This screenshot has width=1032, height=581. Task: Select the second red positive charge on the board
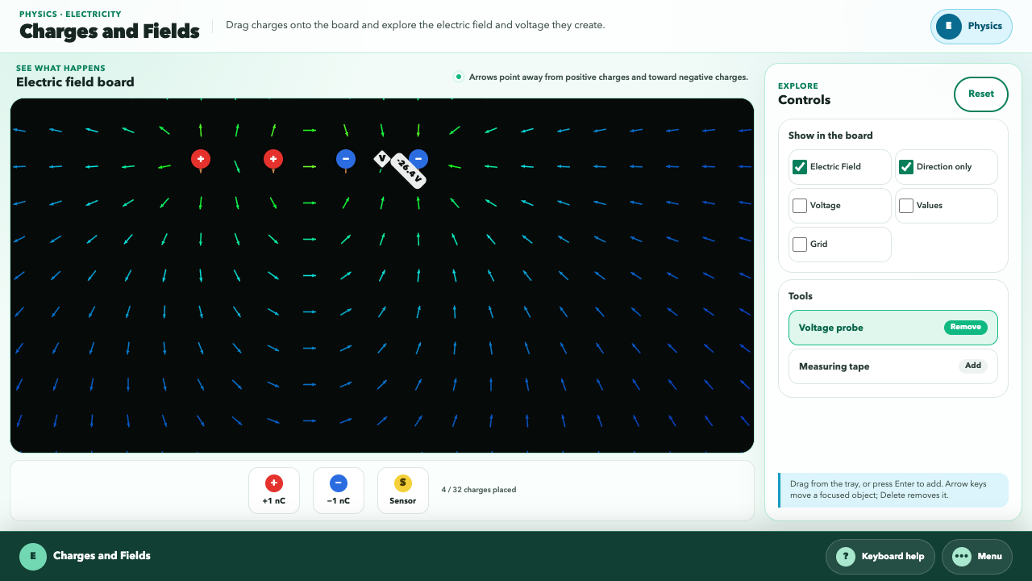tap(273, 159)
